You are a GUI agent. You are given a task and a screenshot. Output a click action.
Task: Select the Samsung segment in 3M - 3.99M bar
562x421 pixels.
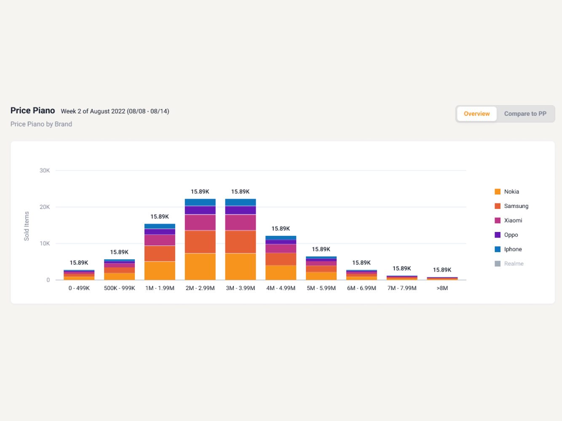pos(241,242)
